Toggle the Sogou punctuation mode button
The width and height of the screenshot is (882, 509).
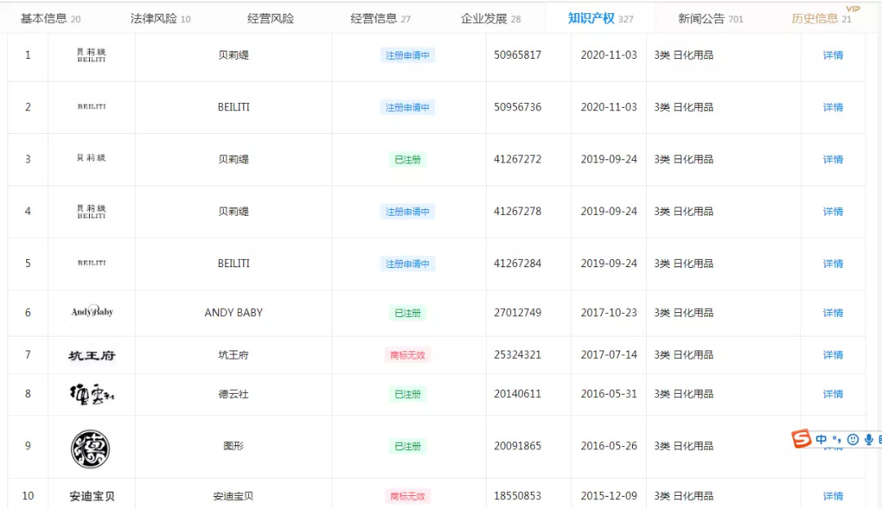pyautogui.click(x=836, y=440)
